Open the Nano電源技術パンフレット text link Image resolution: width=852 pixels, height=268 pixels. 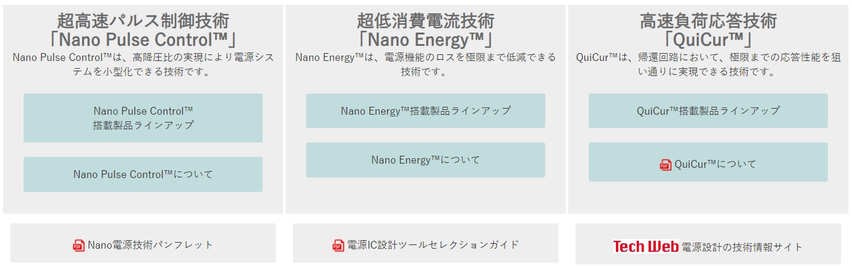[x=150, y=245]
